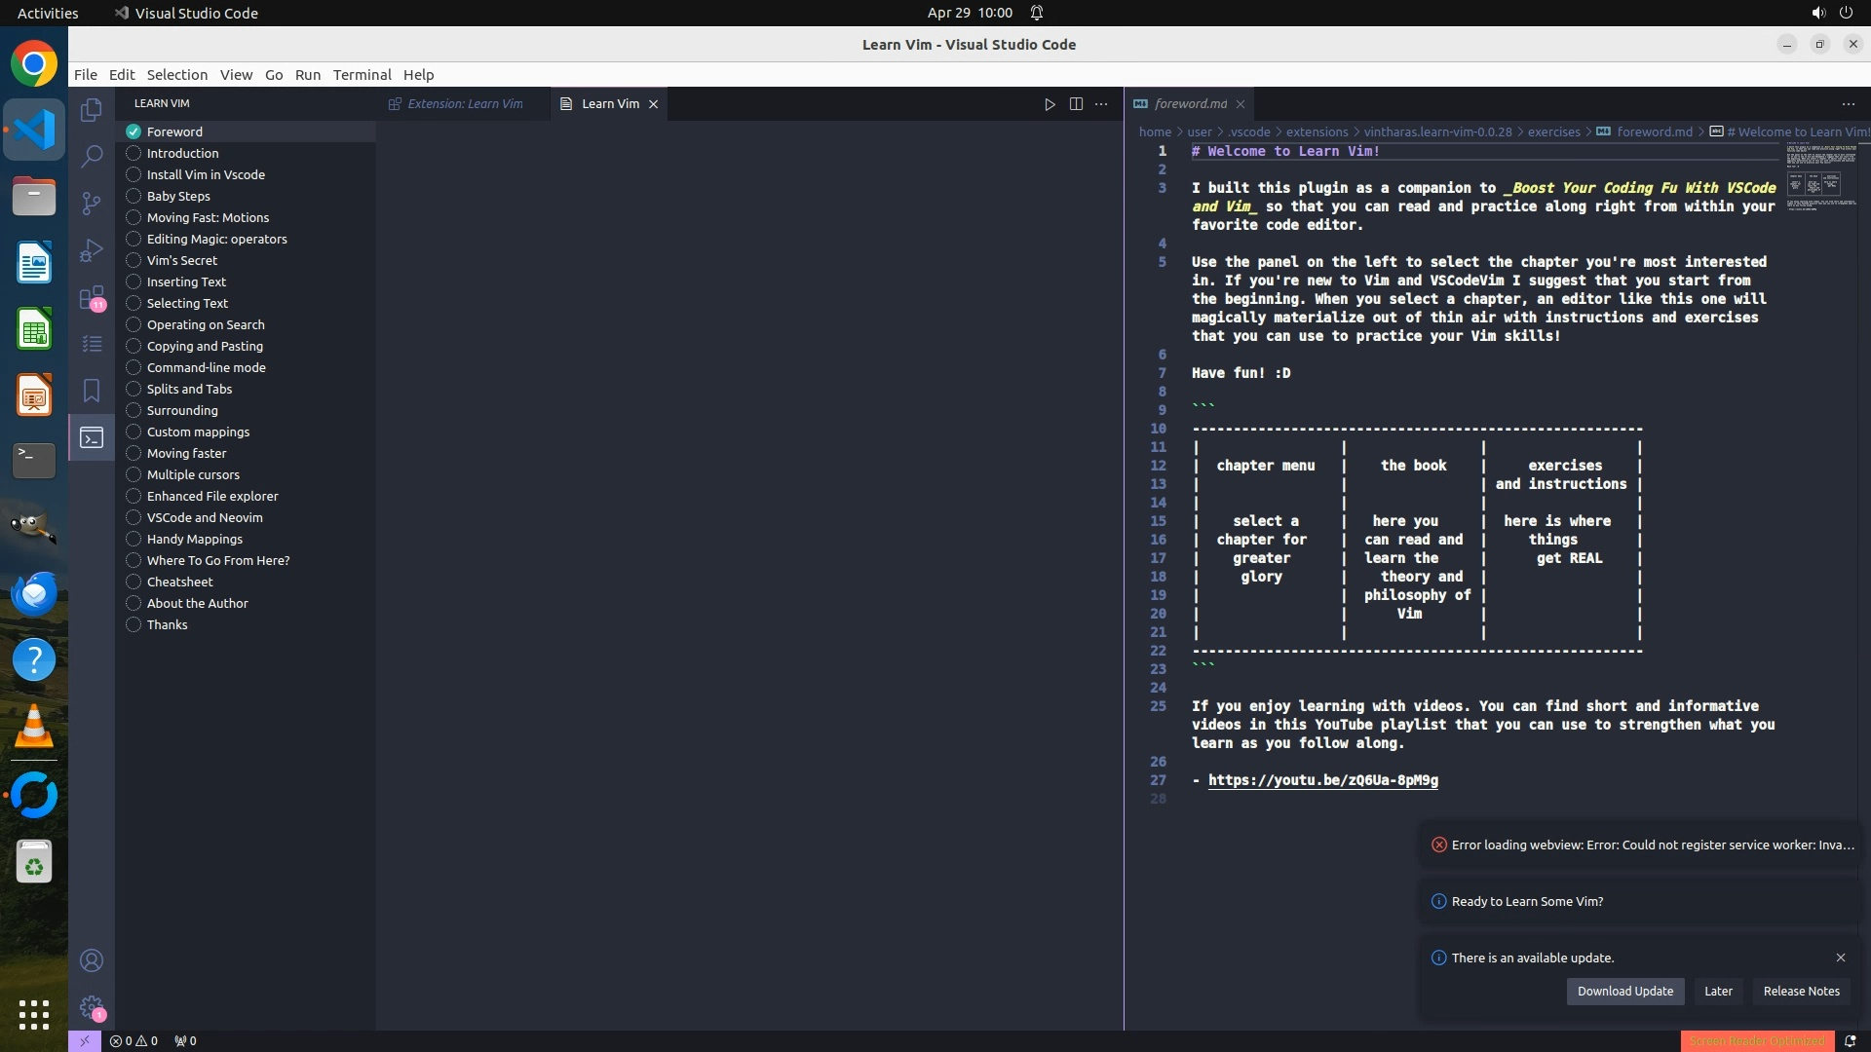Open the YouTube playlist link
This screenshot has width=1871, height=1052.
(1322, 780)
